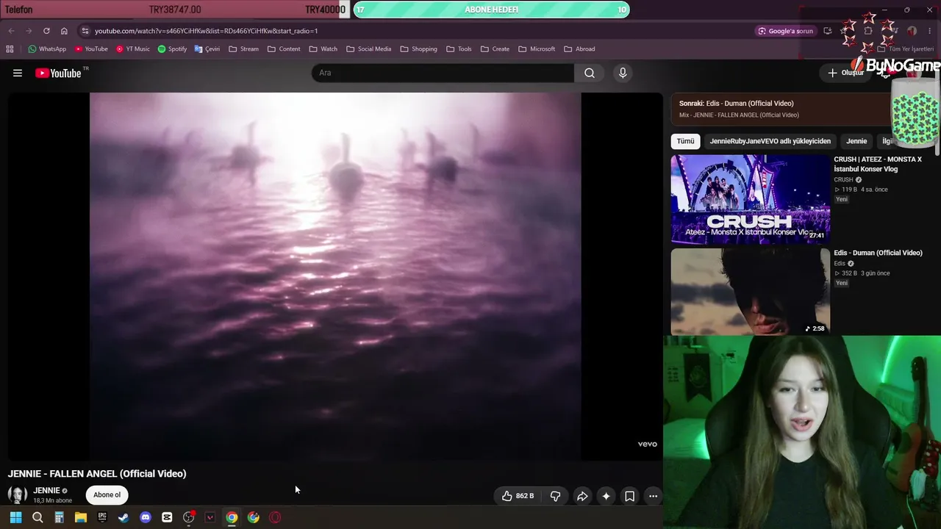Open Edis - Duman video thumbnail
This screenshot has height=529, width=941.
tap(750, 292)
